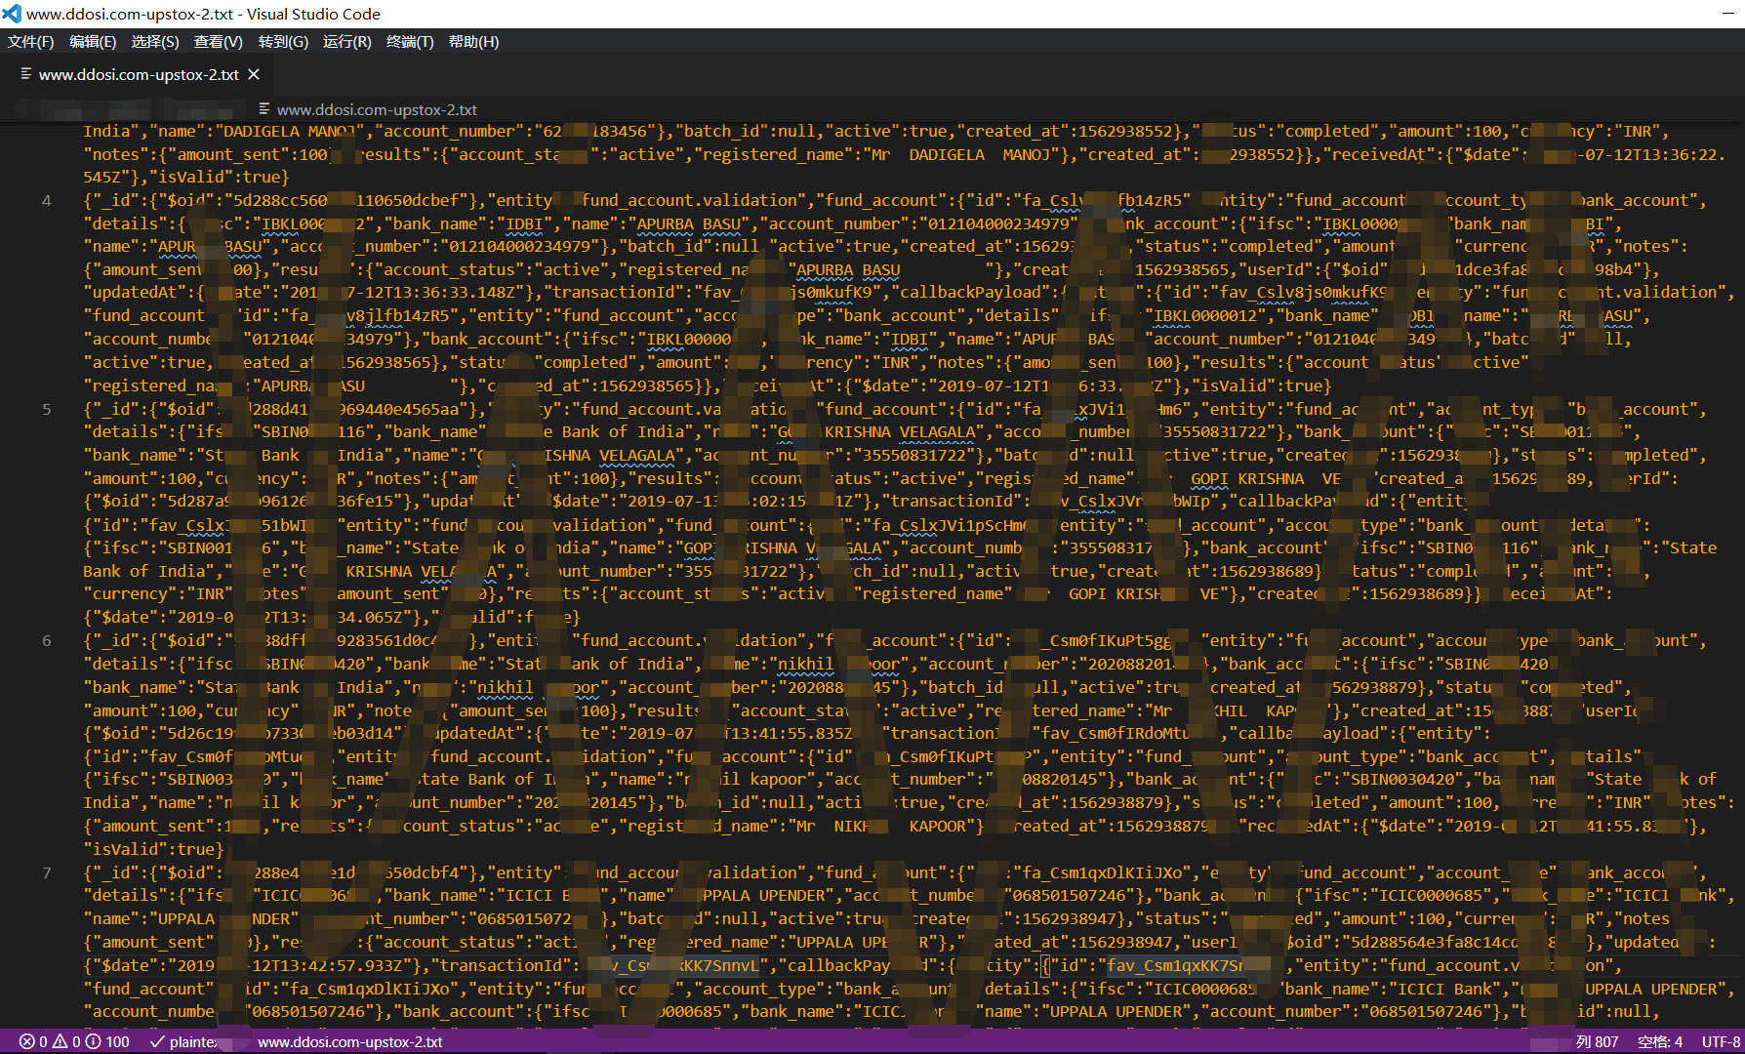Click line number 7 in gutter
Viewport: 1745px width, 1054px height.
(47, 873)
